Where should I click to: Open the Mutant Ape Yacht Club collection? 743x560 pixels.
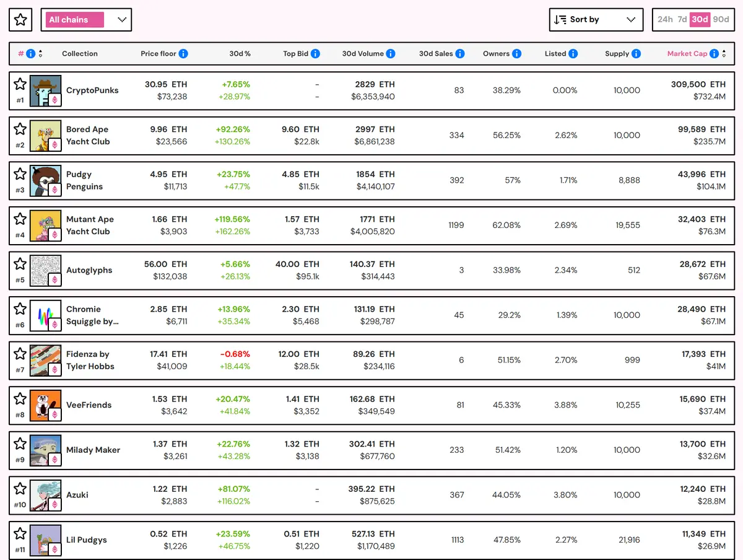click(90, 225)
